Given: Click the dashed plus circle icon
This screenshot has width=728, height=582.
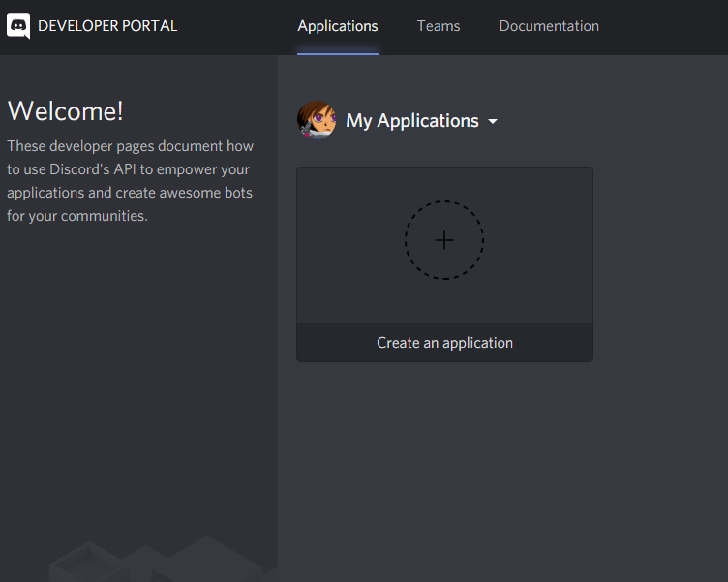Looking at the screenshot, I should [444, 240].
